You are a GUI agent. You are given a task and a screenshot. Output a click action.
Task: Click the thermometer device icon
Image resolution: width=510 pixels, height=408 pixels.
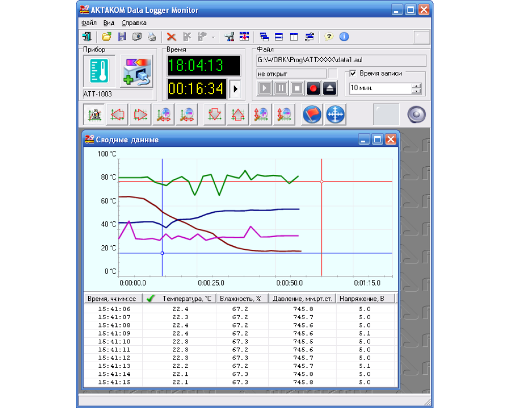(99, 71)
